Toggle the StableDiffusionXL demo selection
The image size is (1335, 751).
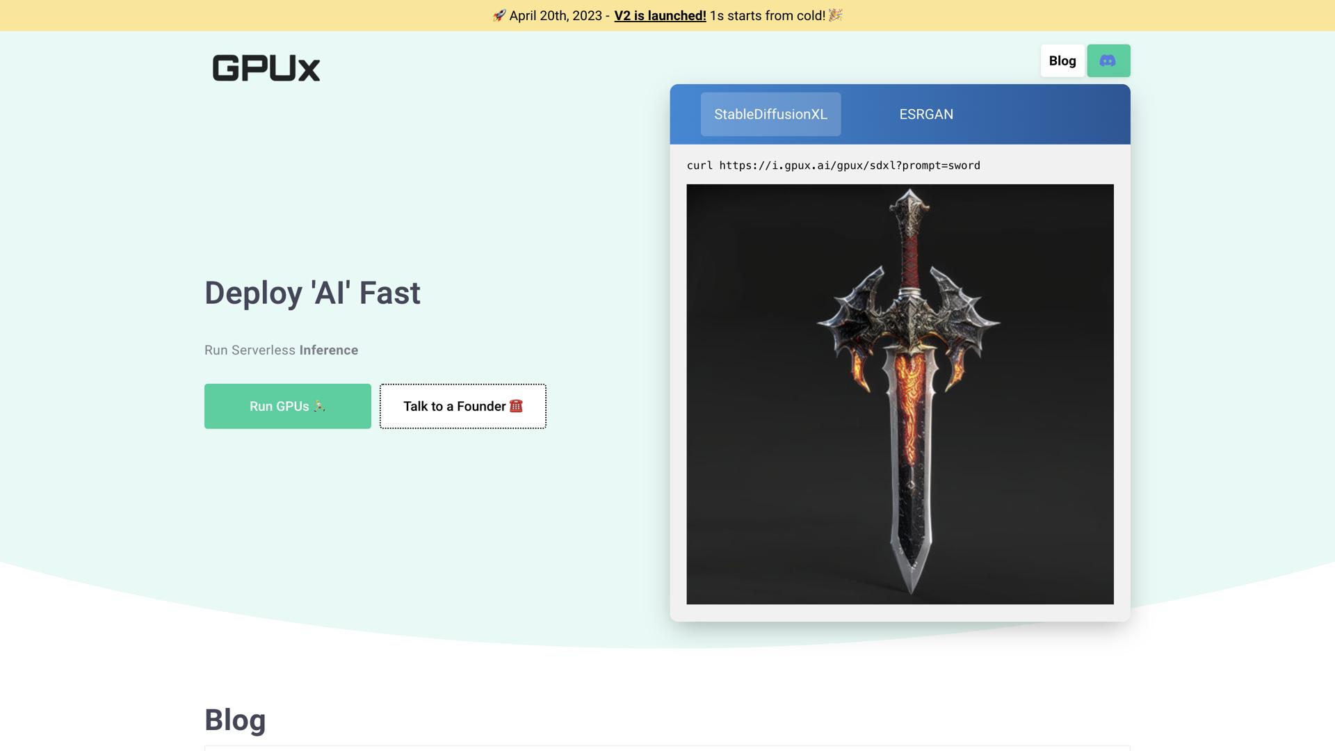[770, 114]
